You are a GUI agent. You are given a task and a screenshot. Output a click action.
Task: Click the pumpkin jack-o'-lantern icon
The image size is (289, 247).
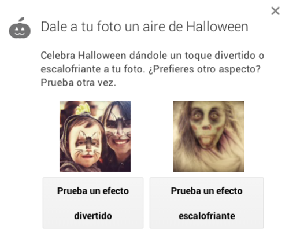20,28
